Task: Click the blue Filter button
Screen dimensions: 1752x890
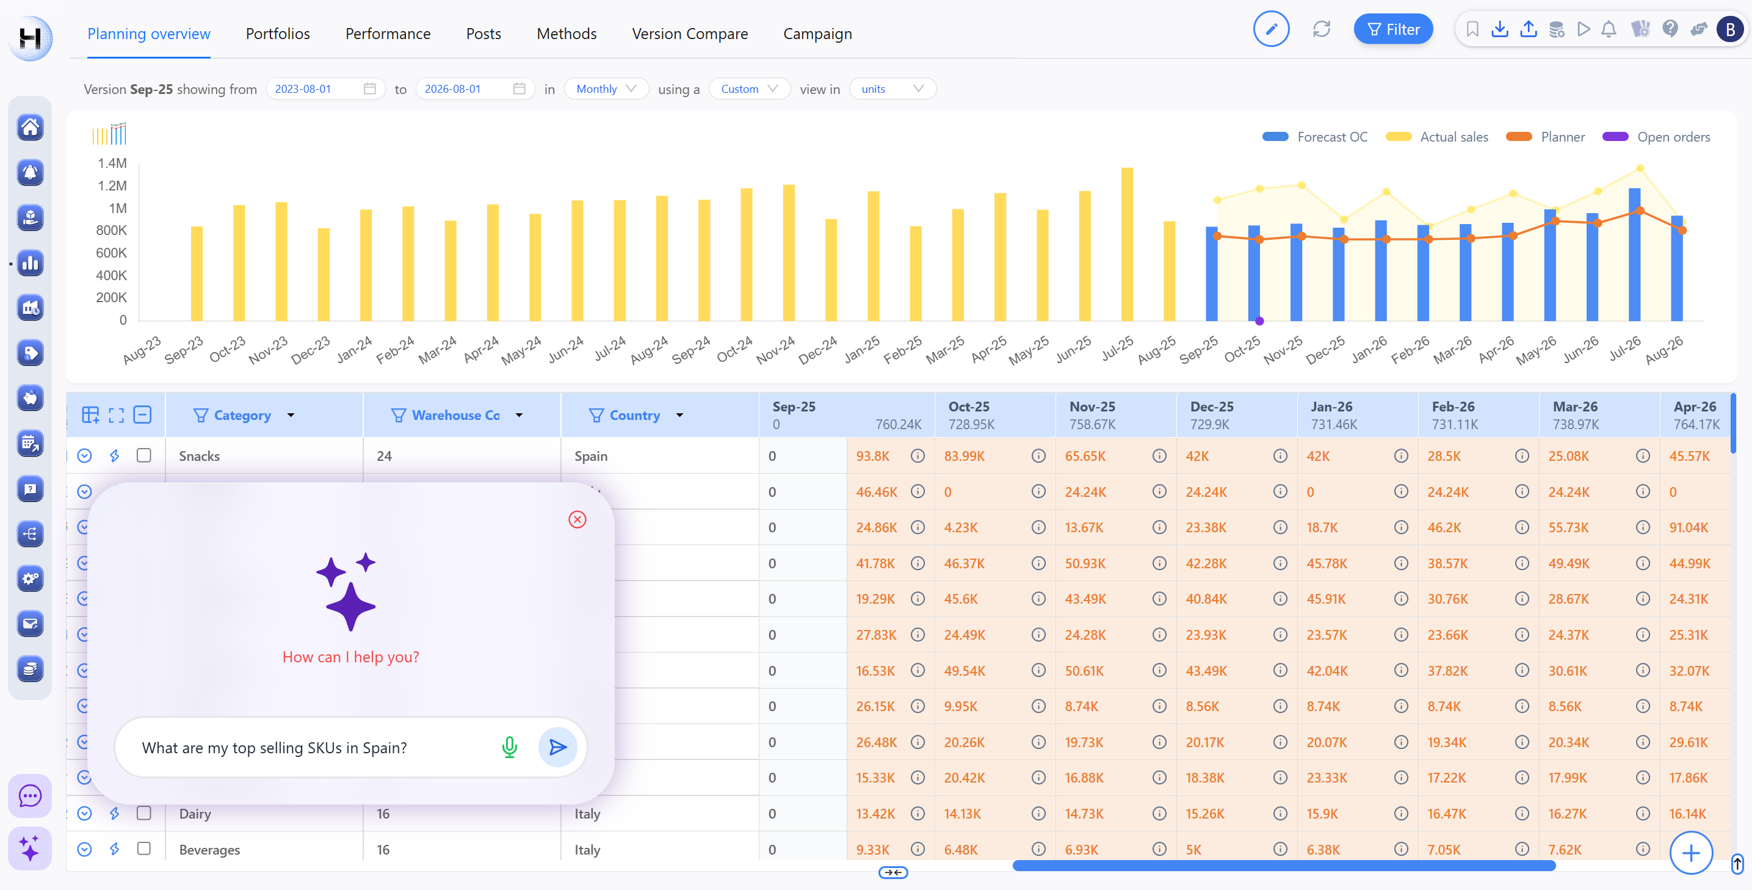Action: 1393,29
